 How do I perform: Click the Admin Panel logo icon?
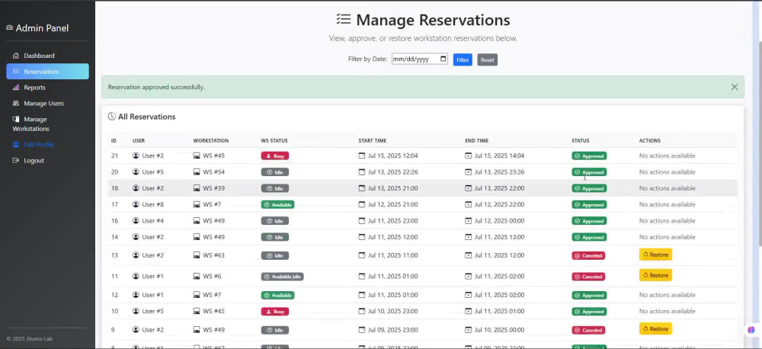(10, 28)
